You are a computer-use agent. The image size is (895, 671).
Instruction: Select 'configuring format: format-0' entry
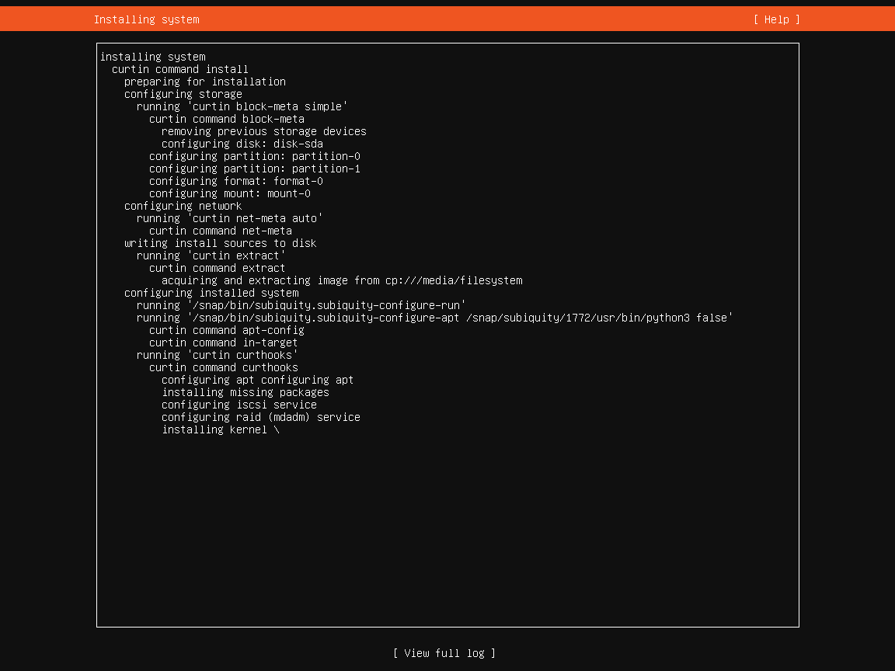coord(235,181)
